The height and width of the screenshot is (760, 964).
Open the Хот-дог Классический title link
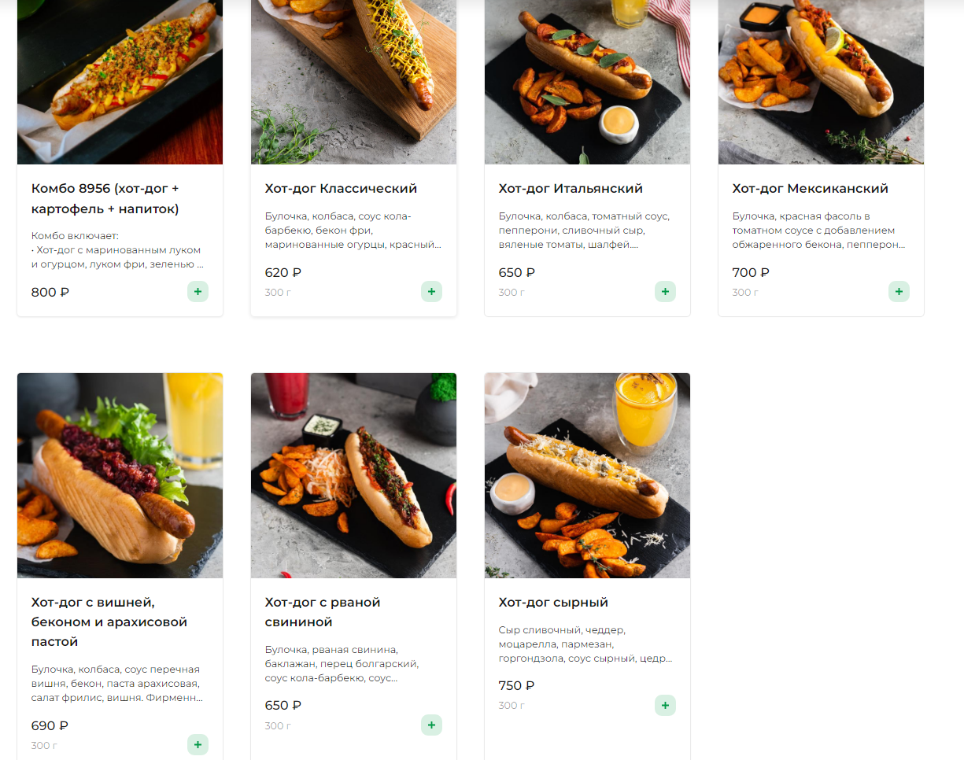[x=341, y=189]
